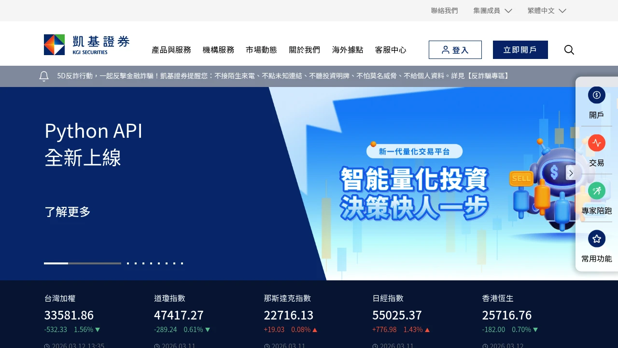Select the 日經指數 index name

coord(388,298)
